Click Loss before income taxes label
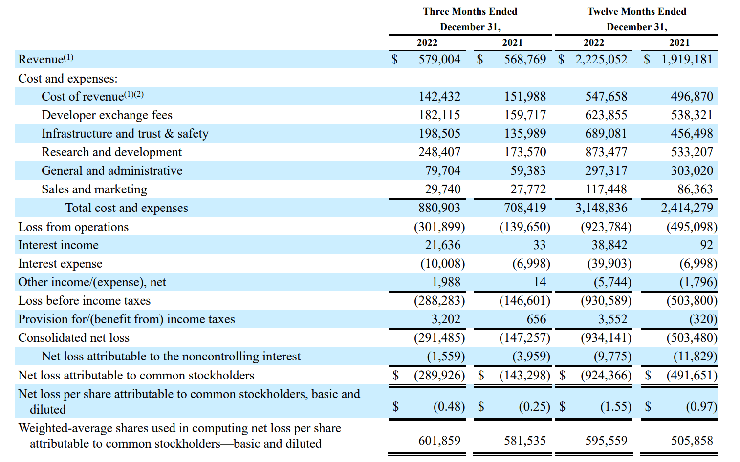 coord(84,301)
